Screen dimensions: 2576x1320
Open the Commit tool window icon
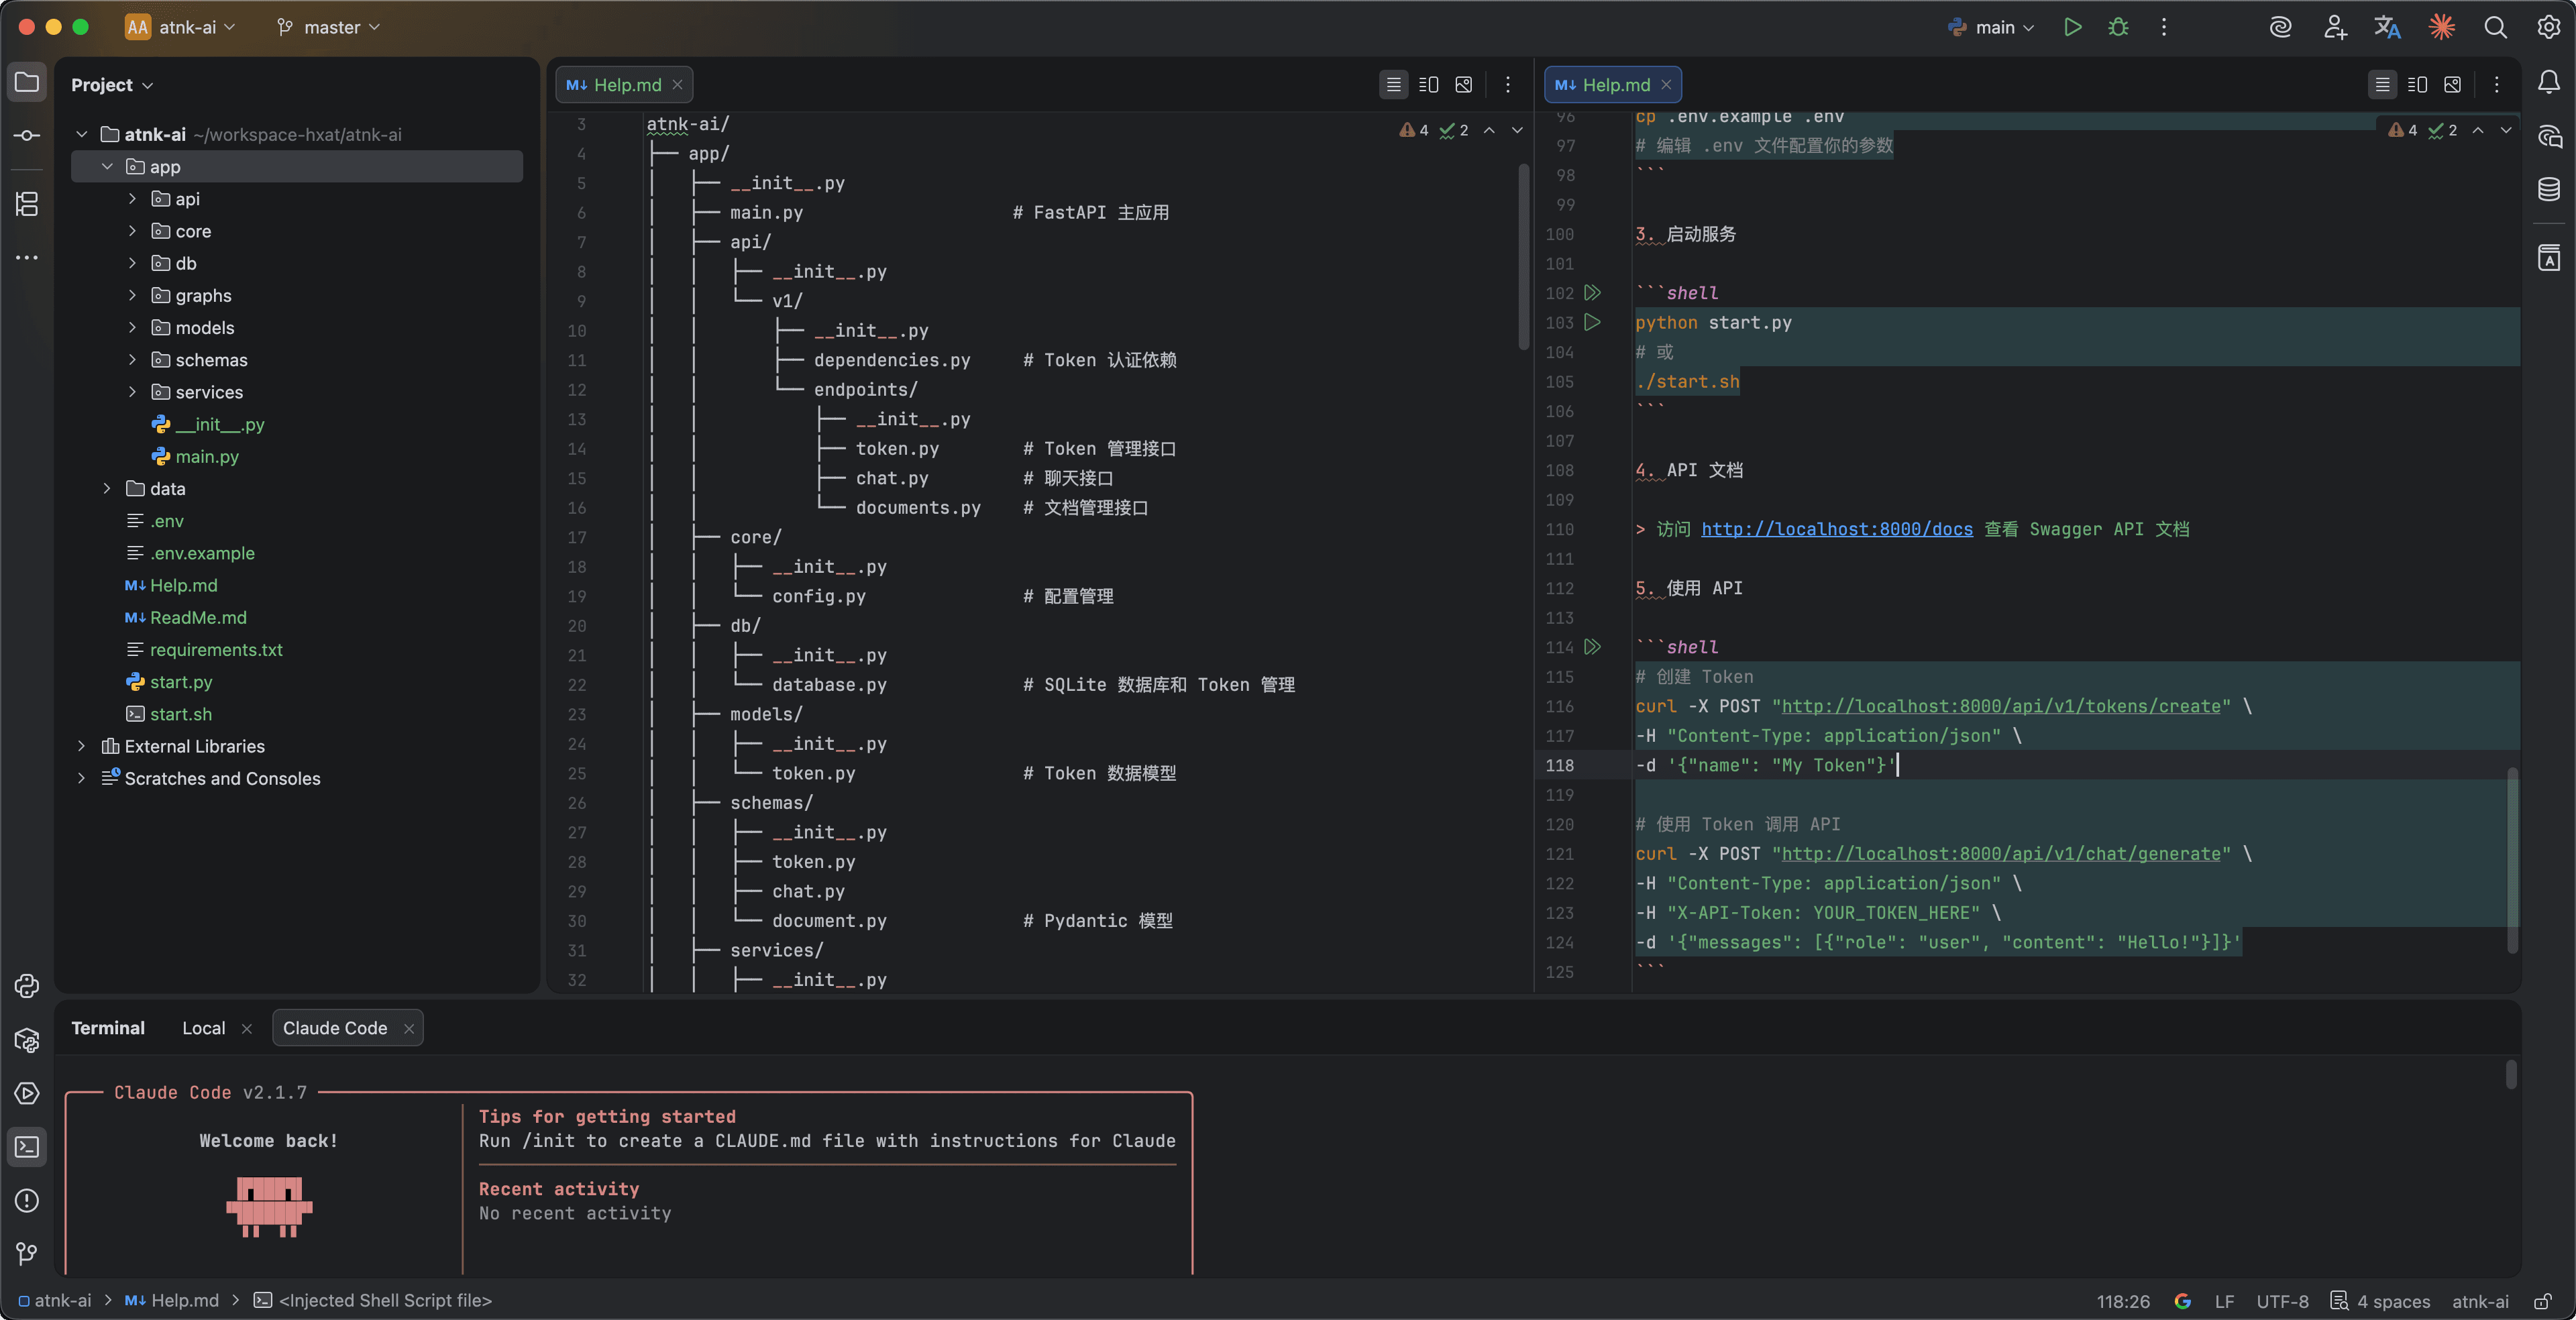[27, 135]
